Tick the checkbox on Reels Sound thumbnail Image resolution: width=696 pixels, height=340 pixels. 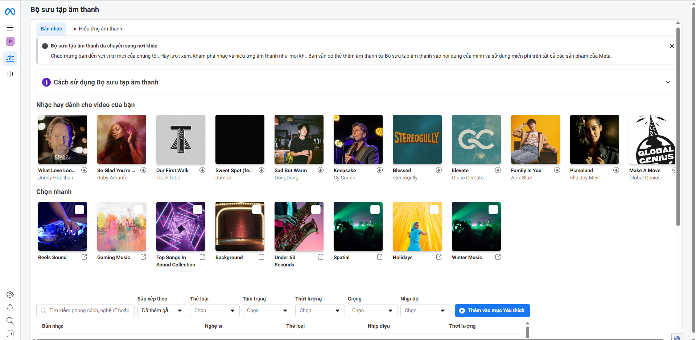79,210
